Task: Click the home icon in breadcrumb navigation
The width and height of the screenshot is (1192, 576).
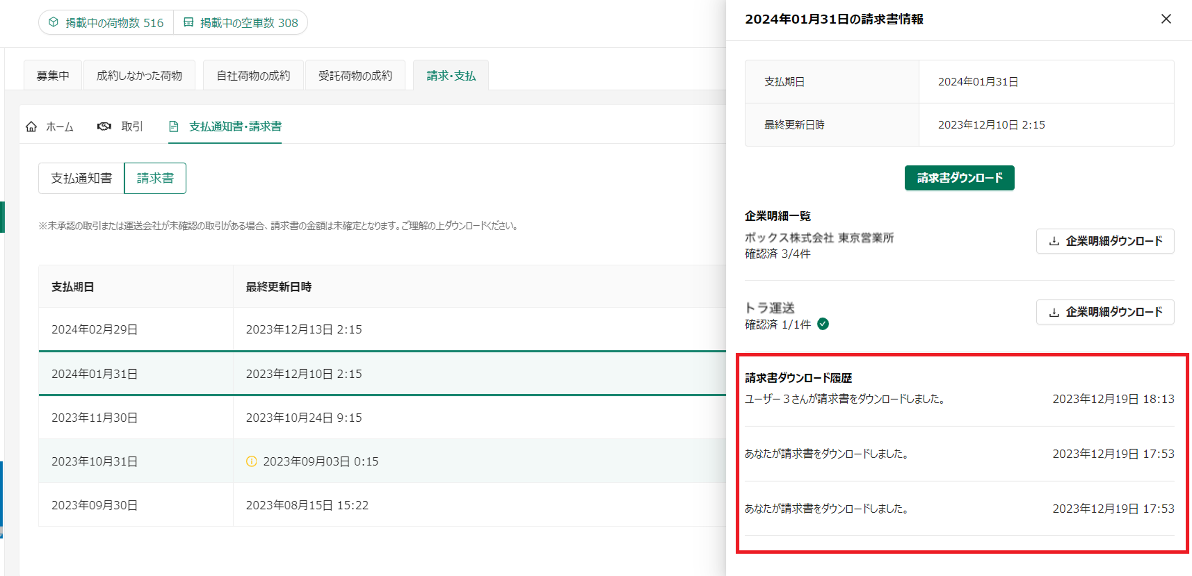Action: tap(31, 126)
